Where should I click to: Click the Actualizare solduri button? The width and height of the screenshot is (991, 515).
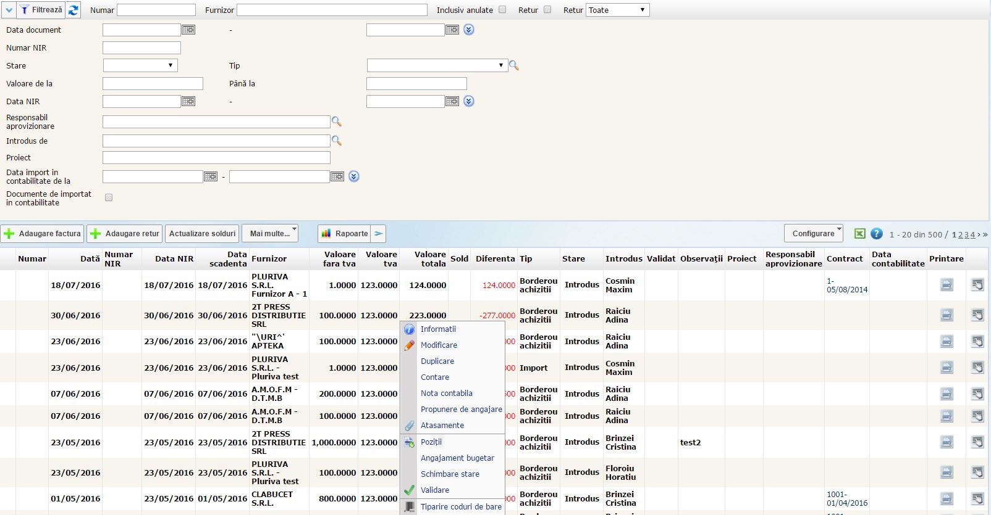202,234
